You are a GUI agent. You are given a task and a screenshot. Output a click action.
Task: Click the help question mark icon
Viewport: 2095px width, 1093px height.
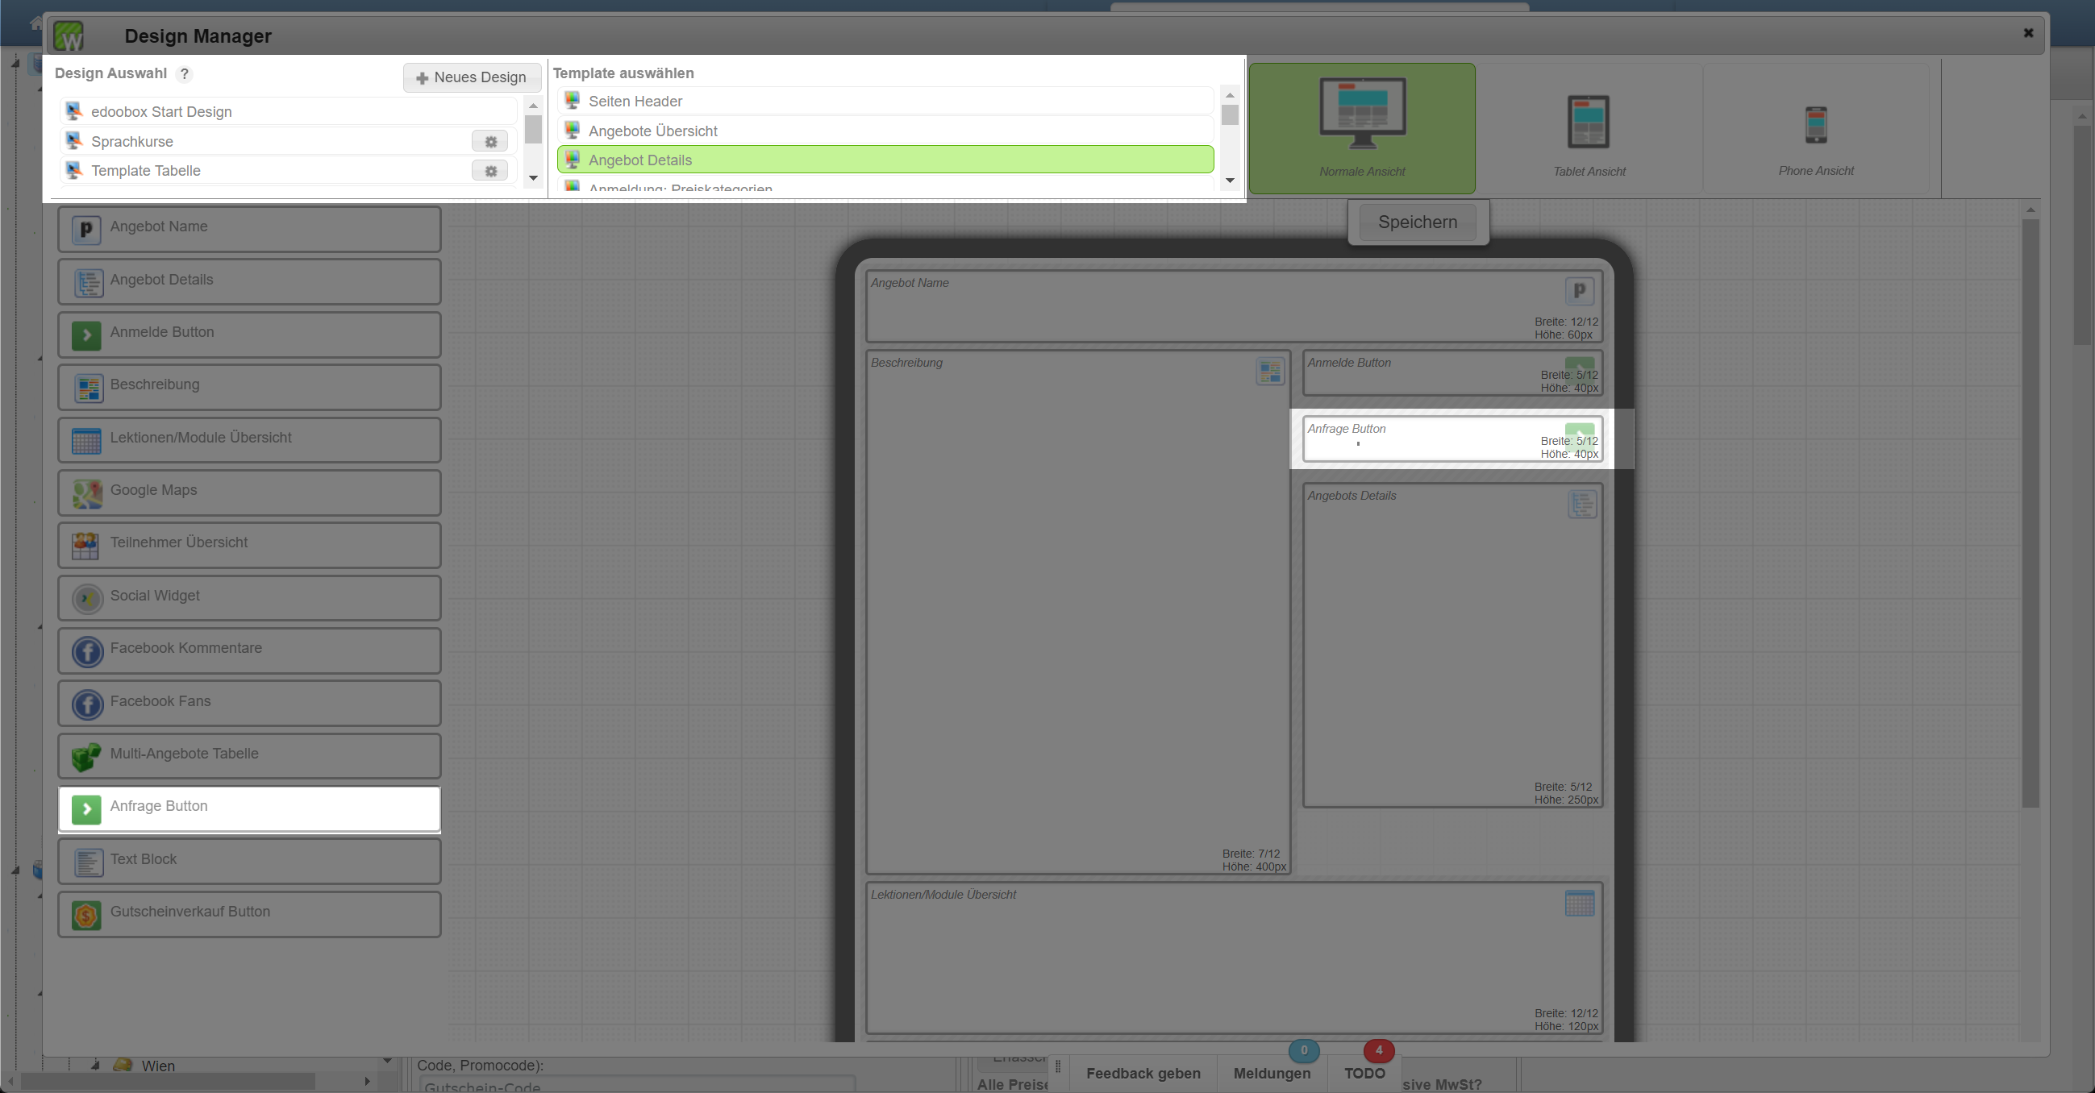[x=185, y=74]
